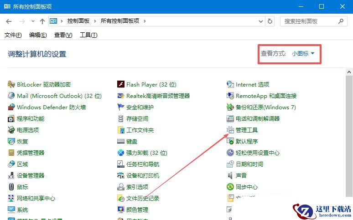Viewport: 353px width, 220px height.
Task: Open 电话和调制解调器 link
Action: tap(258, 118)
